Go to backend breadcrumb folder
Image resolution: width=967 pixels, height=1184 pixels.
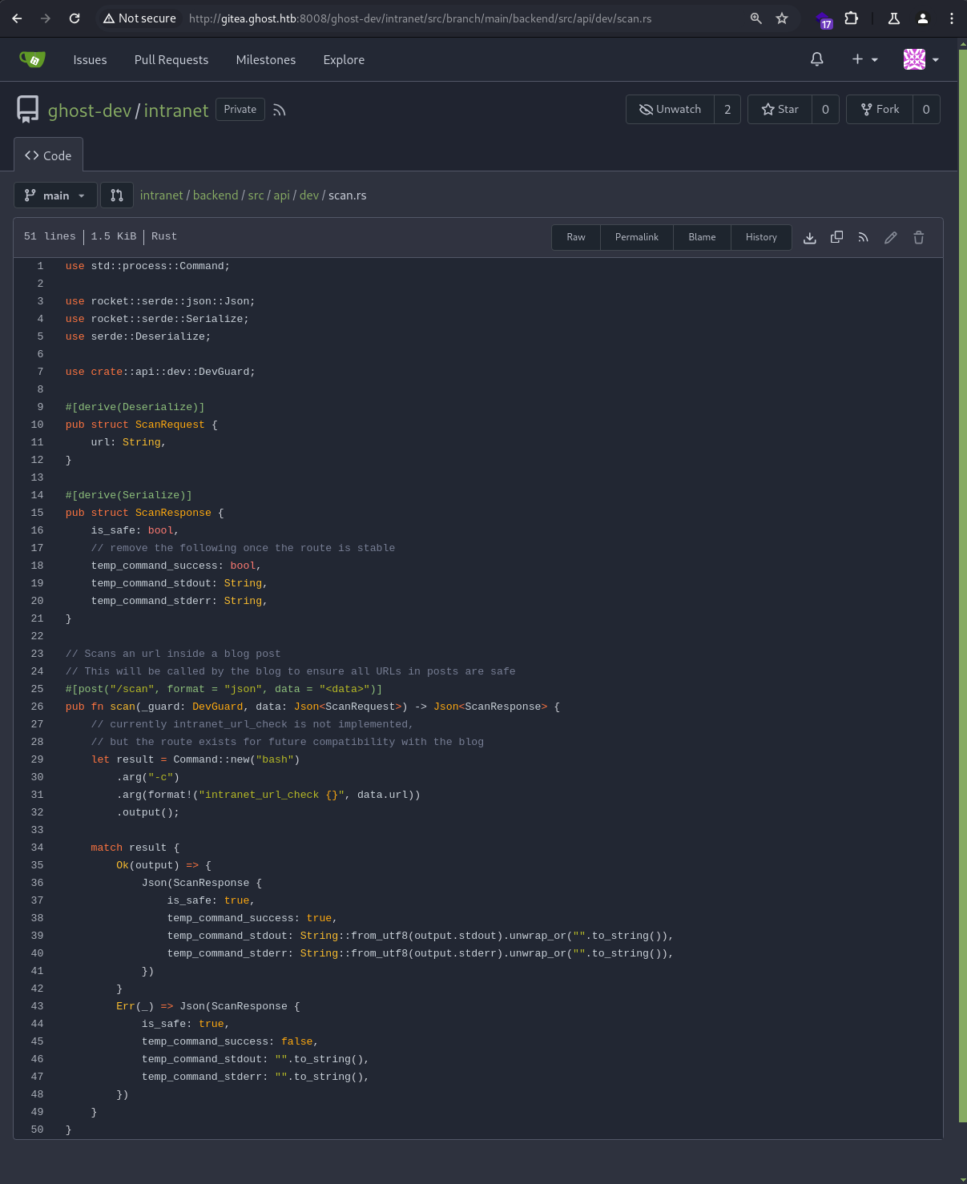click(x=216, y=195)
